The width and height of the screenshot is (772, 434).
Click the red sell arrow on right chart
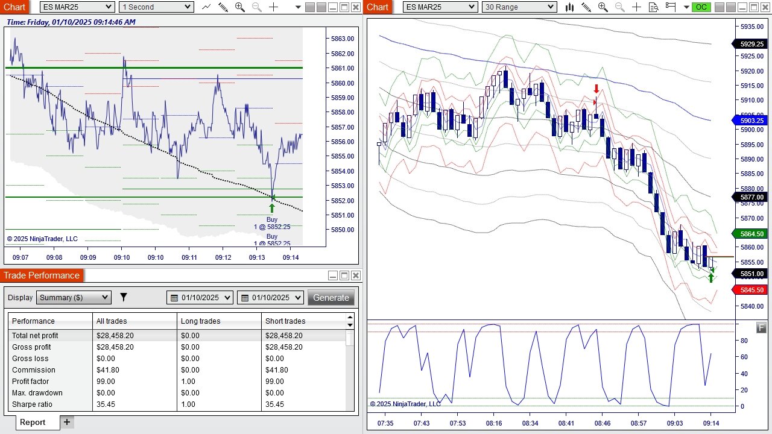coord(596,89)
